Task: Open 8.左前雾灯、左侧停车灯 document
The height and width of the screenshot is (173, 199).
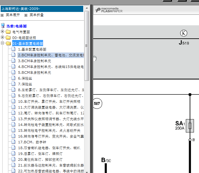Action: coord(51,90)
